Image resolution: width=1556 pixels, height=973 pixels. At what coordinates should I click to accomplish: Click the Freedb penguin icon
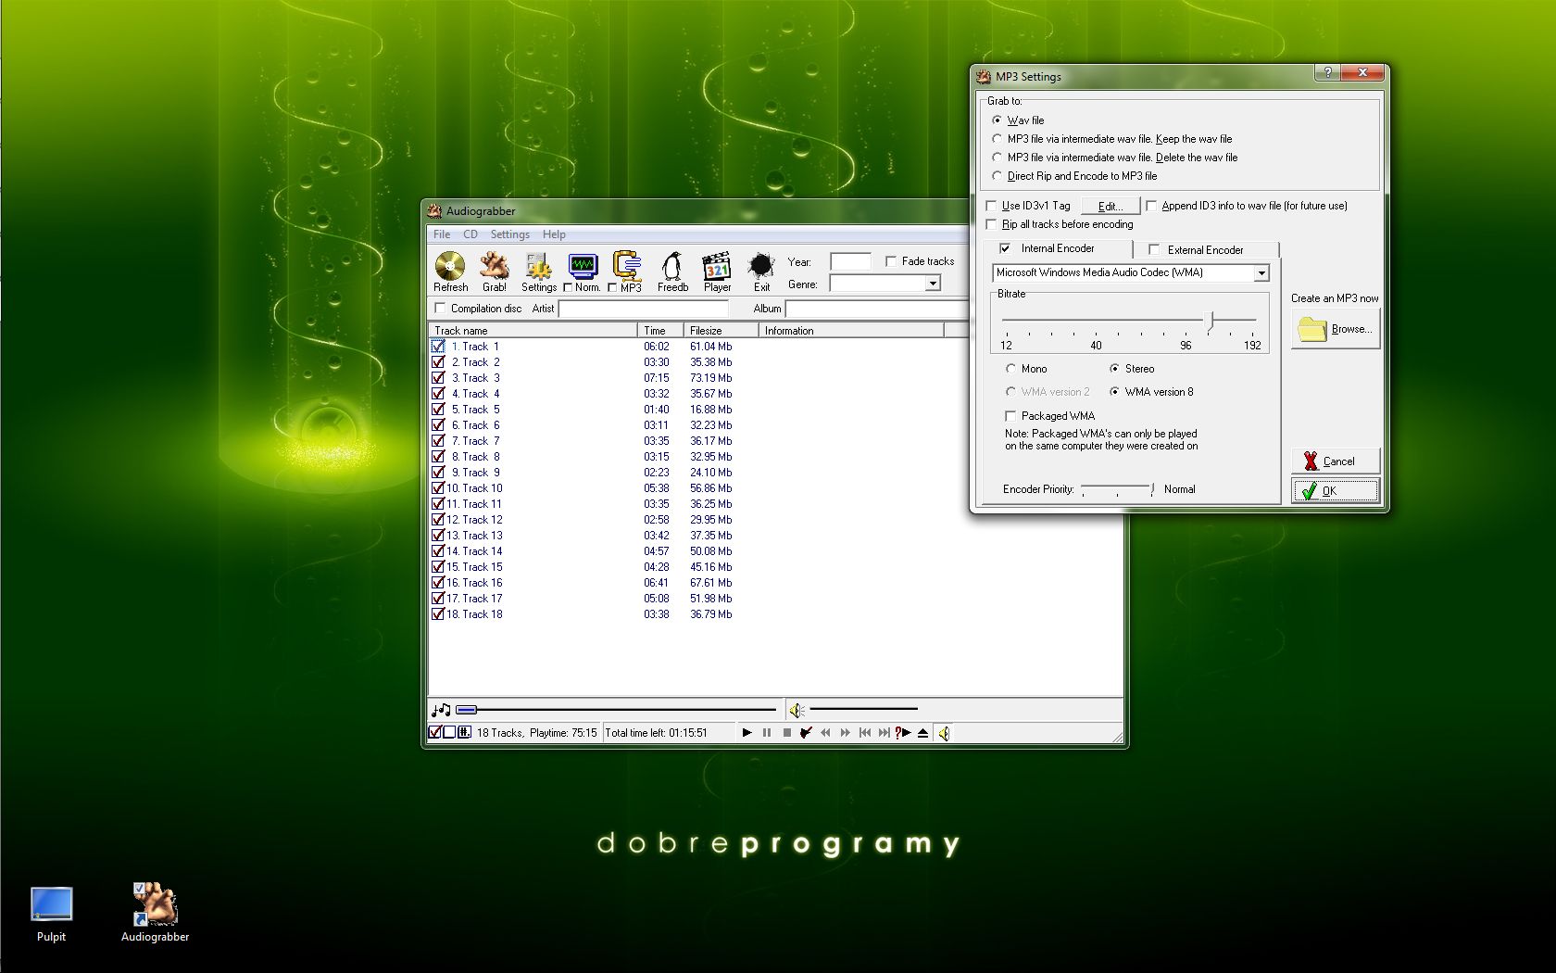click(x=671, y=266)
